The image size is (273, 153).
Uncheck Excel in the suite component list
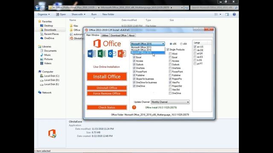coord(134,57)
